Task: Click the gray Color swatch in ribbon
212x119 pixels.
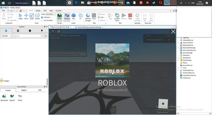Action: (94, 16)
